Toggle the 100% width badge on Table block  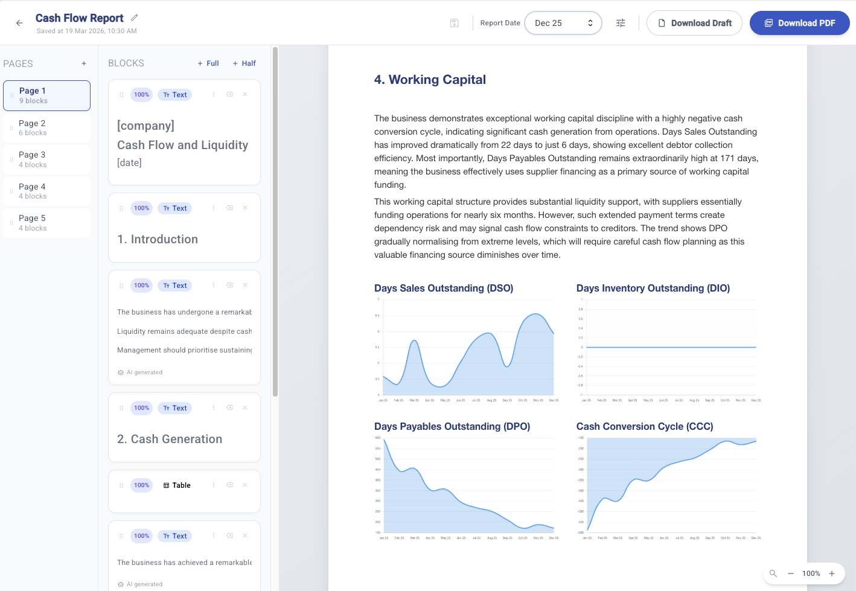coord(142,485)
